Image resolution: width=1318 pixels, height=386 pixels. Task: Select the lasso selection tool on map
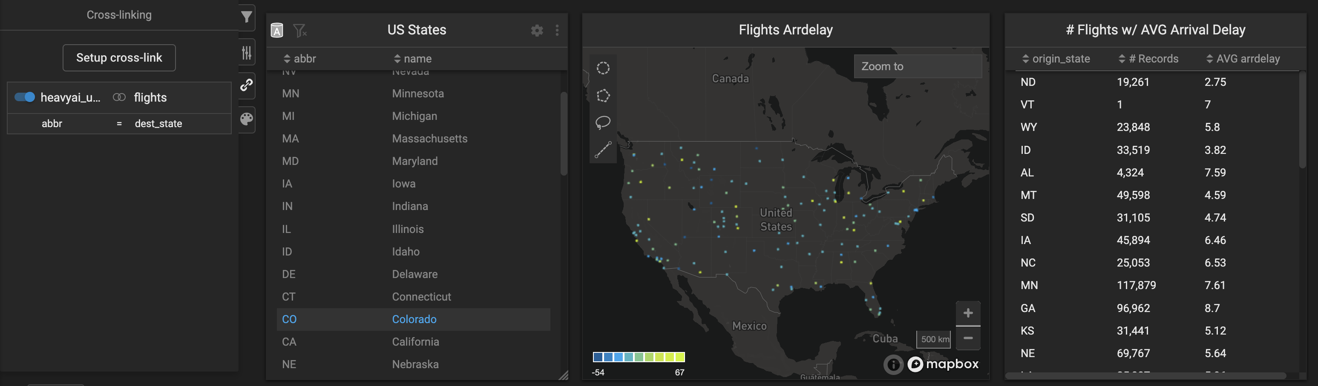tap(603, 122)
